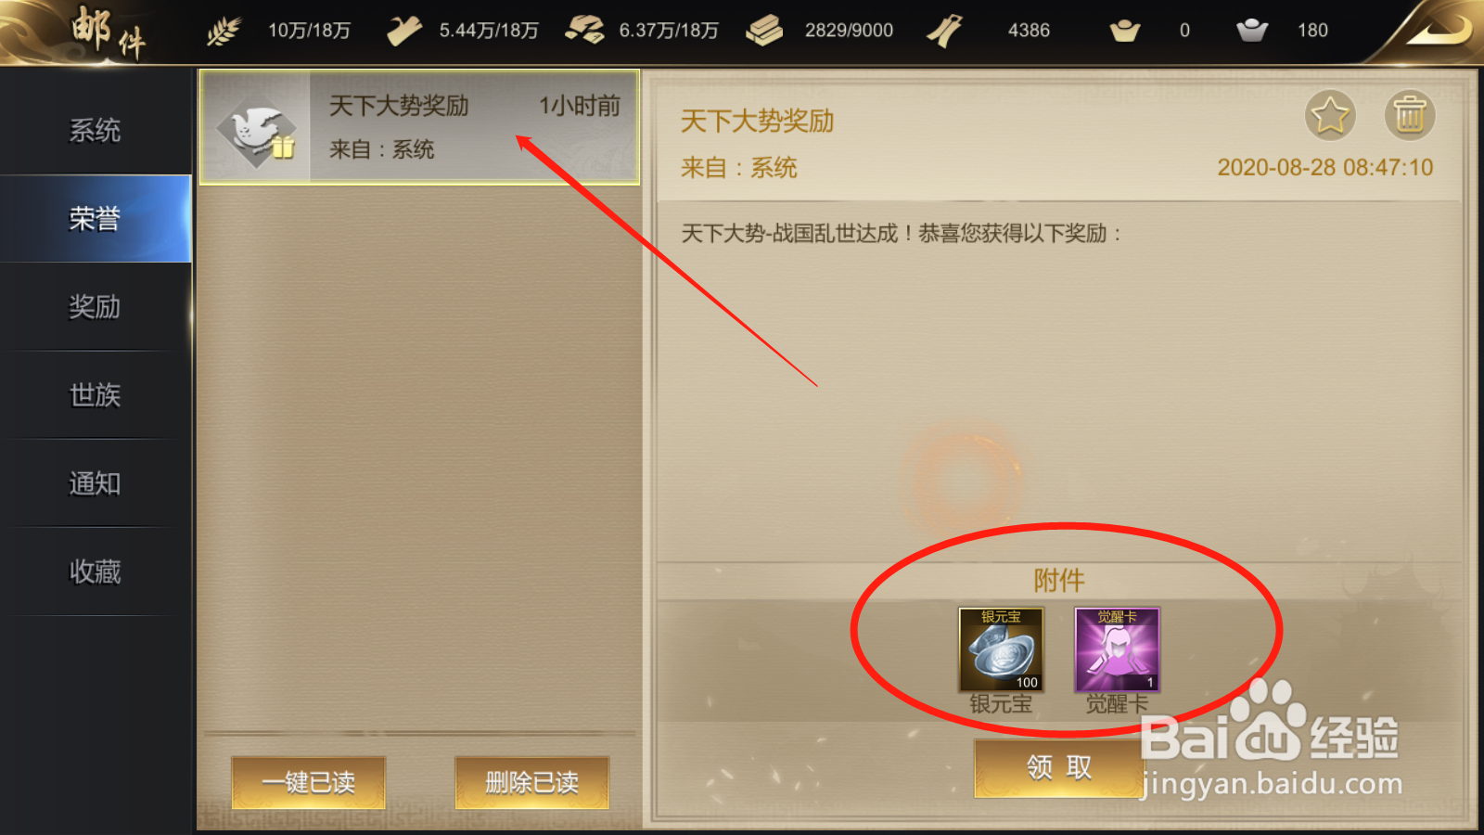This screenshot has height=835, width=1484.
Task: Open the 天下大势奖励 mail list entry
Action: coord(419,127)
